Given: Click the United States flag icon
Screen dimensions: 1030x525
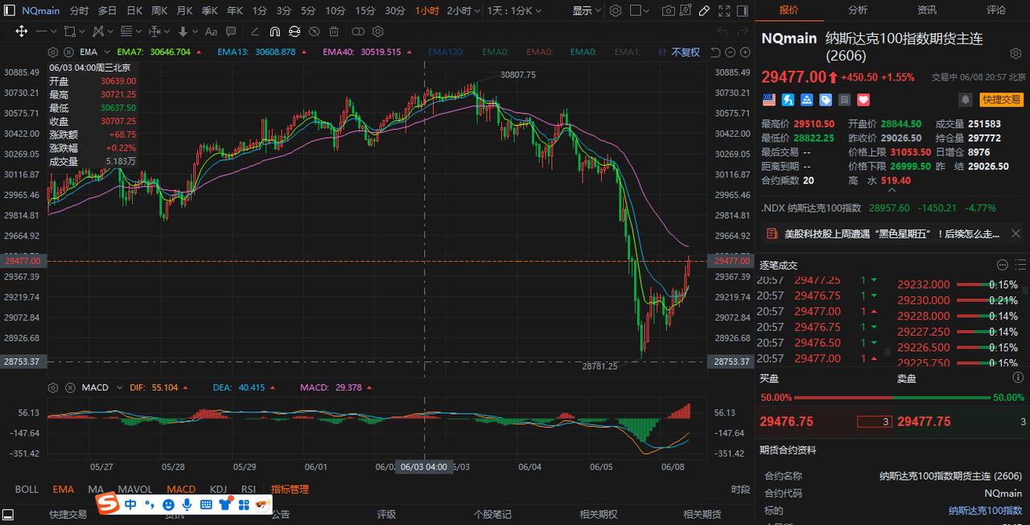Looking at the screenshot, I should pos(769,100).
